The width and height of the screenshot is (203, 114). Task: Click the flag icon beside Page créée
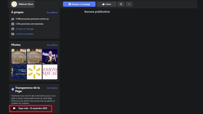point(14,108)
